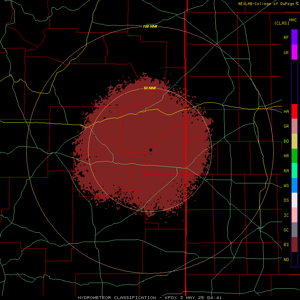The height and width of the screenshot is (300, 300).
Task: Click the GR legend label
Action: point(286,126)
